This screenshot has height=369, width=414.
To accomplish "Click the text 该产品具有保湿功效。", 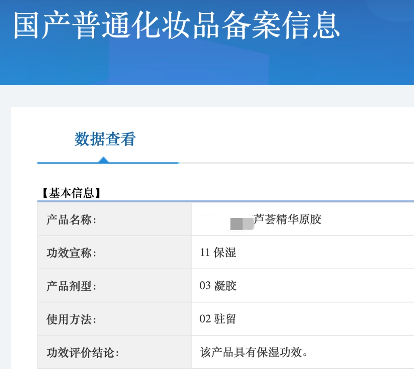I will (254, 352).
